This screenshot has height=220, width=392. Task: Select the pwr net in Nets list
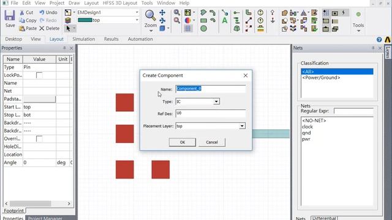[x=306, y=139]
